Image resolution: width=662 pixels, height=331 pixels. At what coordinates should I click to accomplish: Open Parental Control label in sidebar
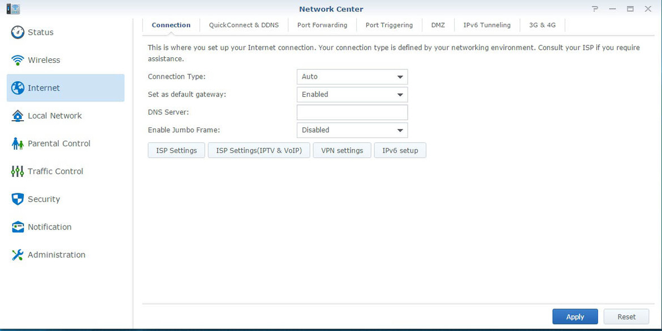click(59, 144)
